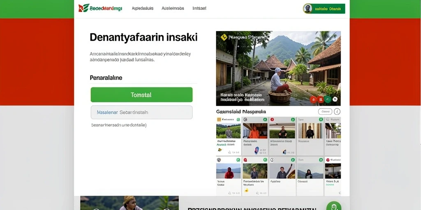Open the photo of the person before the hedge
421x210 pixels.
(x=282, y=131)
